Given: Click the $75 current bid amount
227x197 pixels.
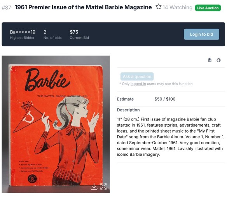Looking at the screenshot, I should pos(74,32).
